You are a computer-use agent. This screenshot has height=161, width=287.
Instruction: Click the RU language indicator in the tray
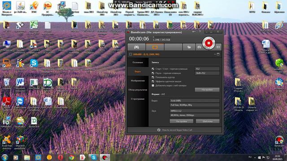(x=250, y=157)
